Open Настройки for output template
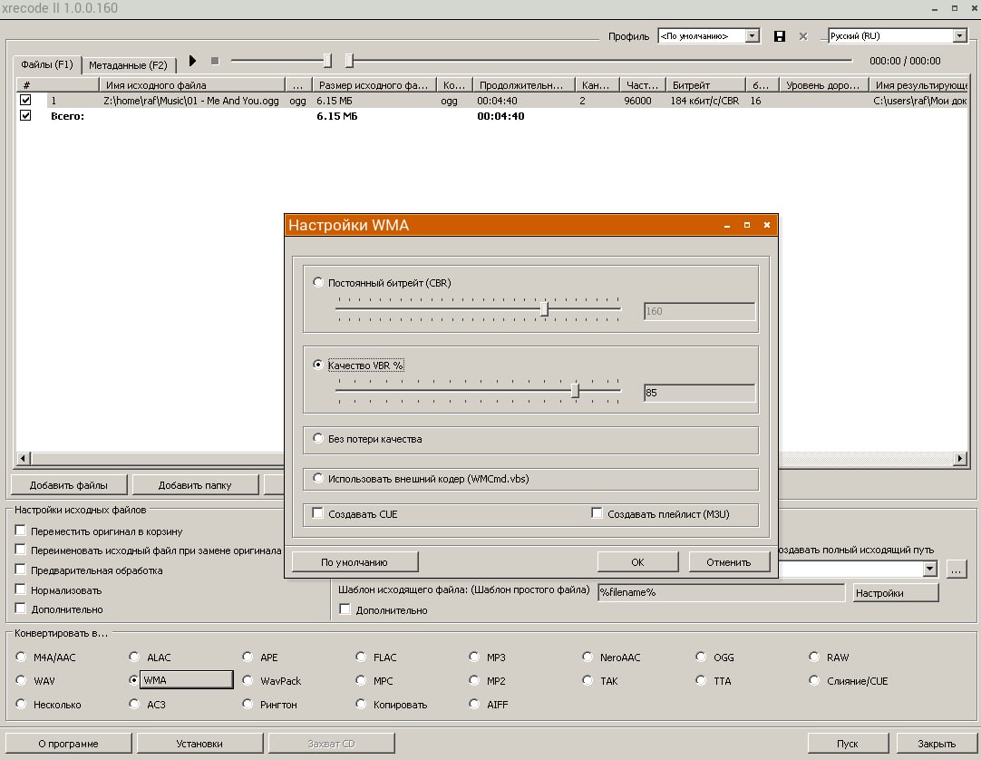 click(896, 593)
